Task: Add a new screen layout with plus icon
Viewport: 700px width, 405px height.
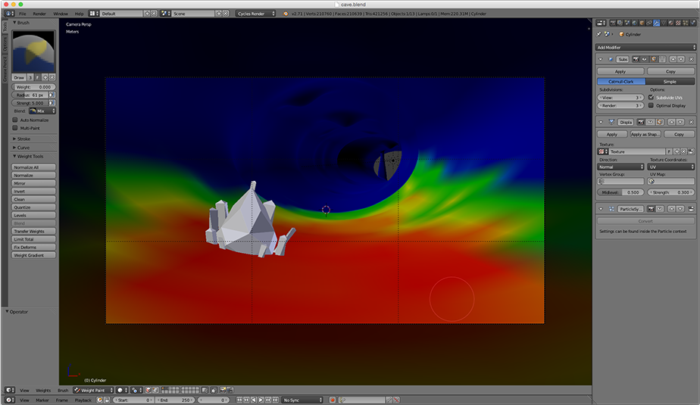Action: coord(147,14)
